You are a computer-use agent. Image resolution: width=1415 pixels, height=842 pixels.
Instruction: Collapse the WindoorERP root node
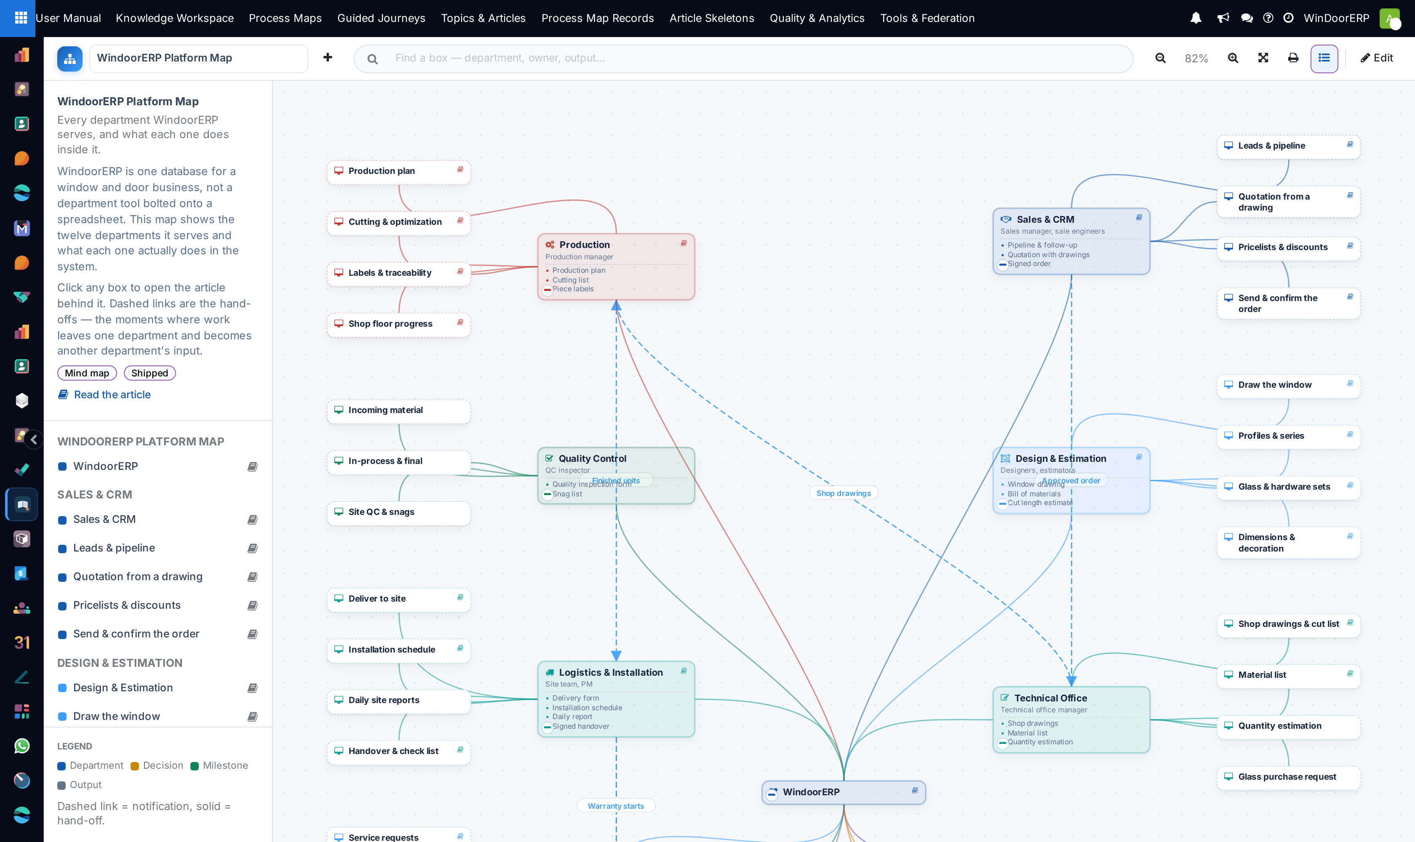click(x=772, y=795)
